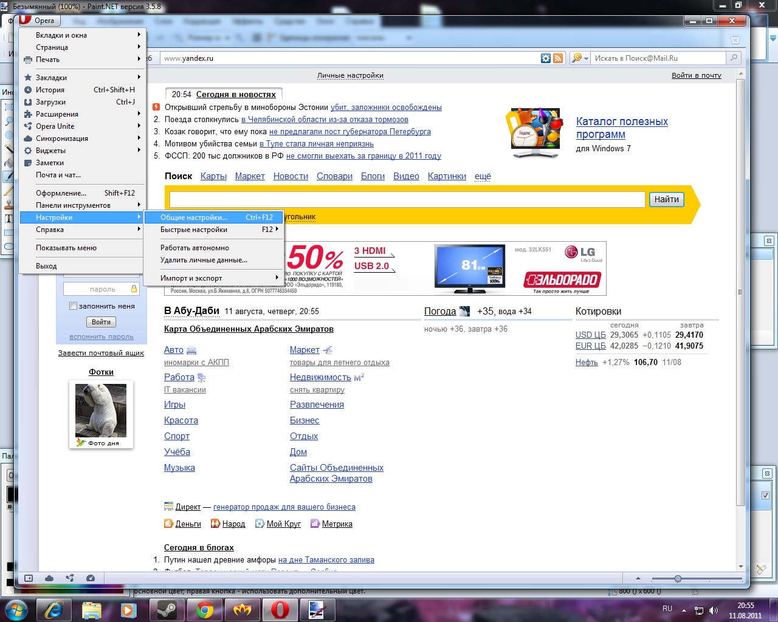Expand 'Печать' submenu
Screen dimensions: 778x622
click(83, 60)
